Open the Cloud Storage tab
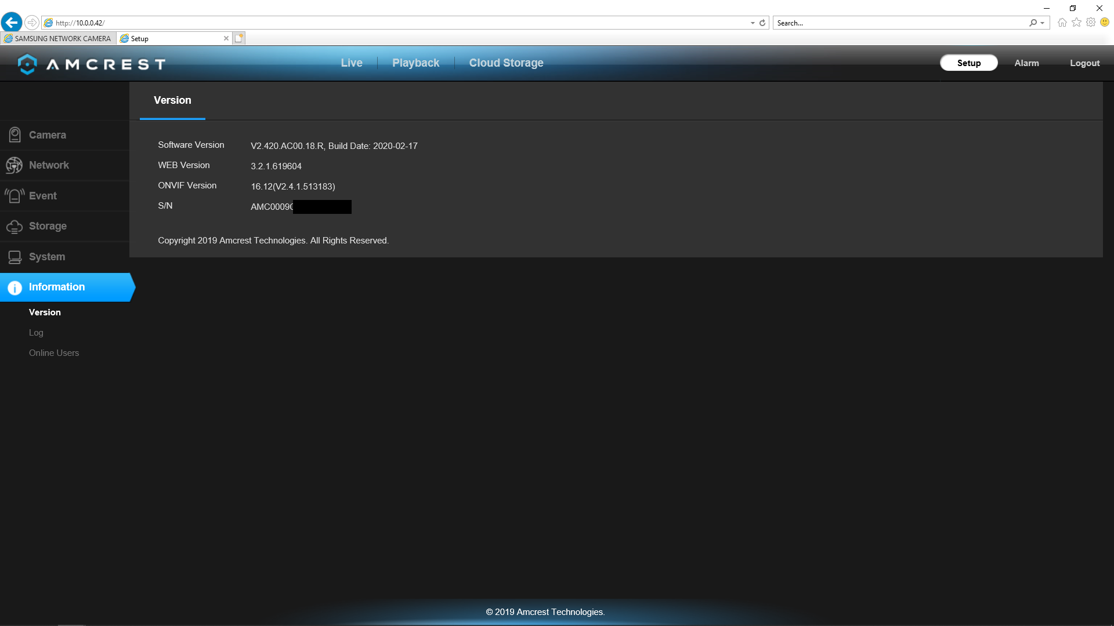The height and width of the screenshot is (626, 1114). click(506, 63)
